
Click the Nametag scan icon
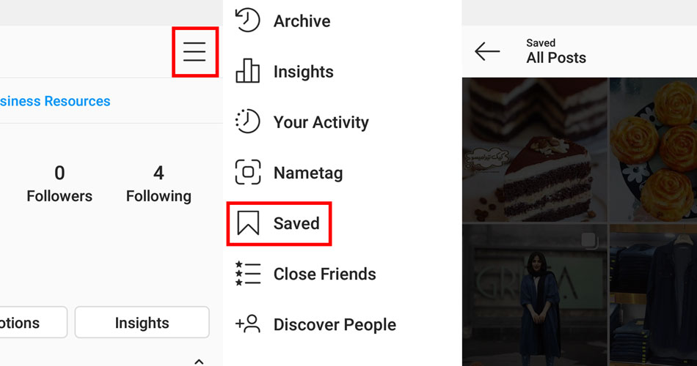247,172
